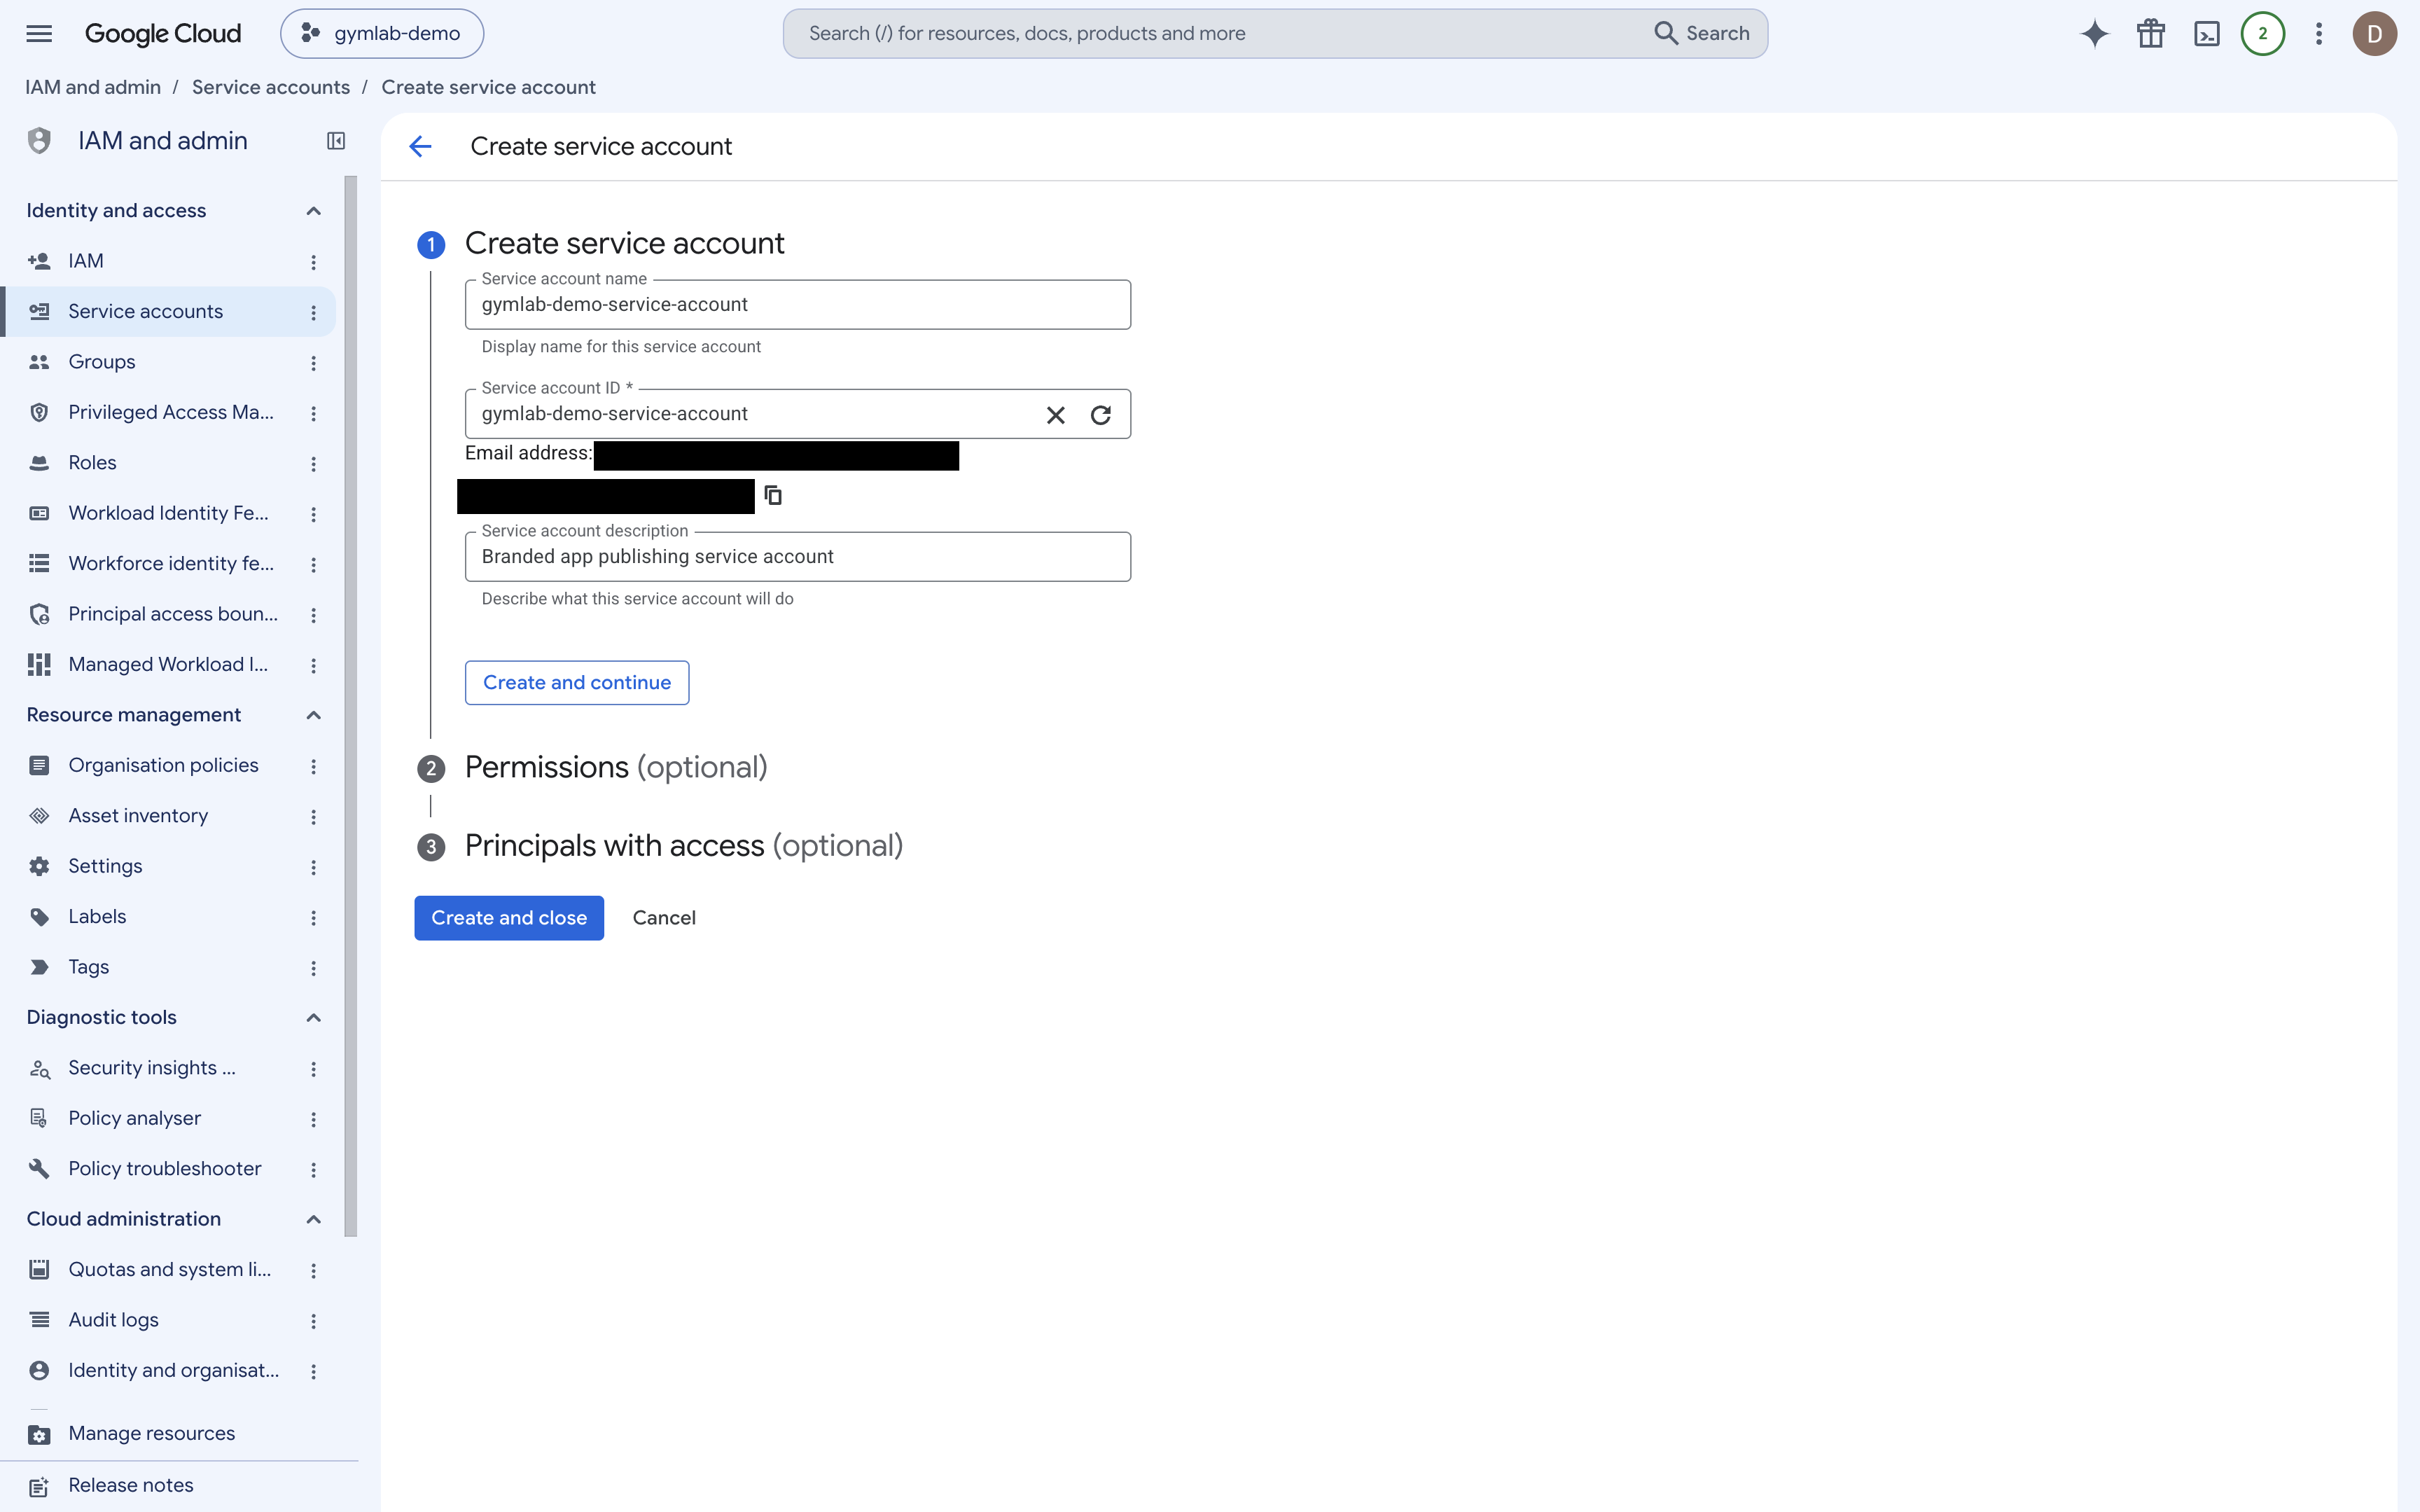Open more options for Settings item

313,867
